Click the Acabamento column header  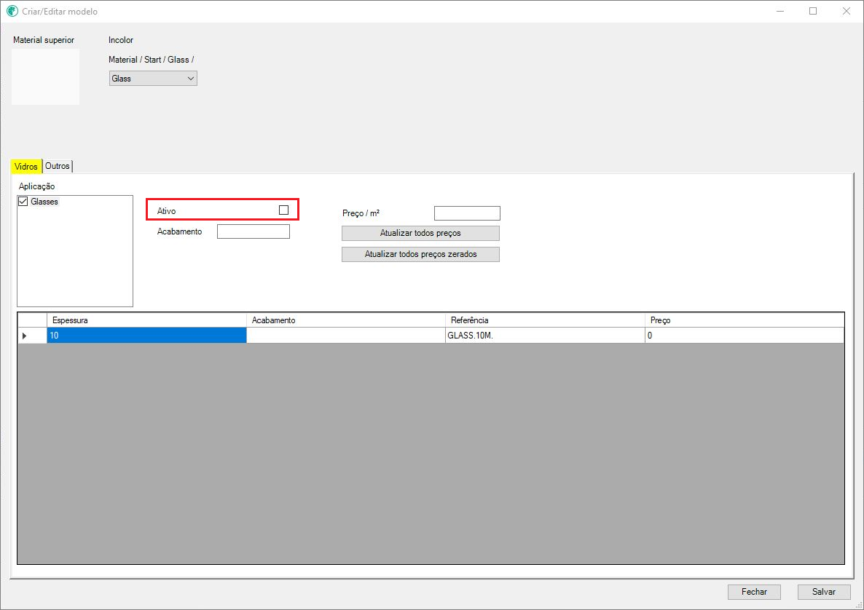point(346,320)
